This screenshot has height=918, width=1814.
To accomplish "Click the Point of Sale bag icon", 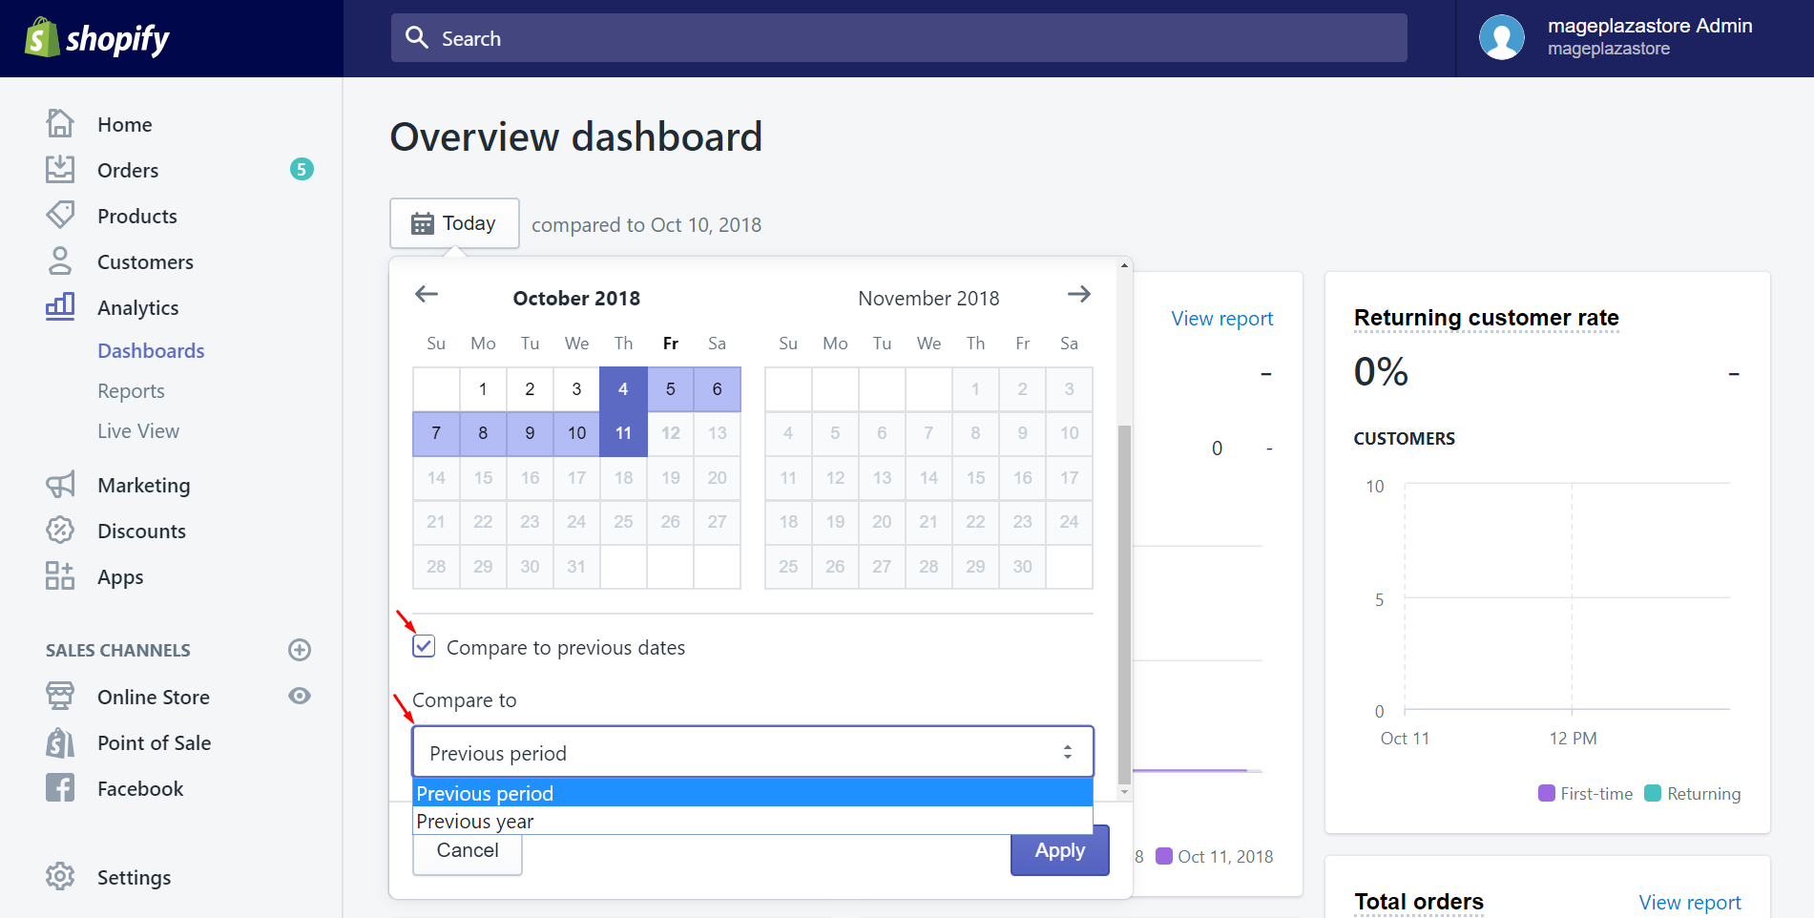I will point(60,742).
